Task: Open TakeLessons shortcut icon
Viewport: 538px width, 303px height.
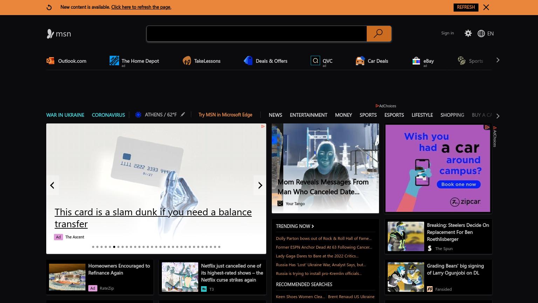Action: [187, 61]
